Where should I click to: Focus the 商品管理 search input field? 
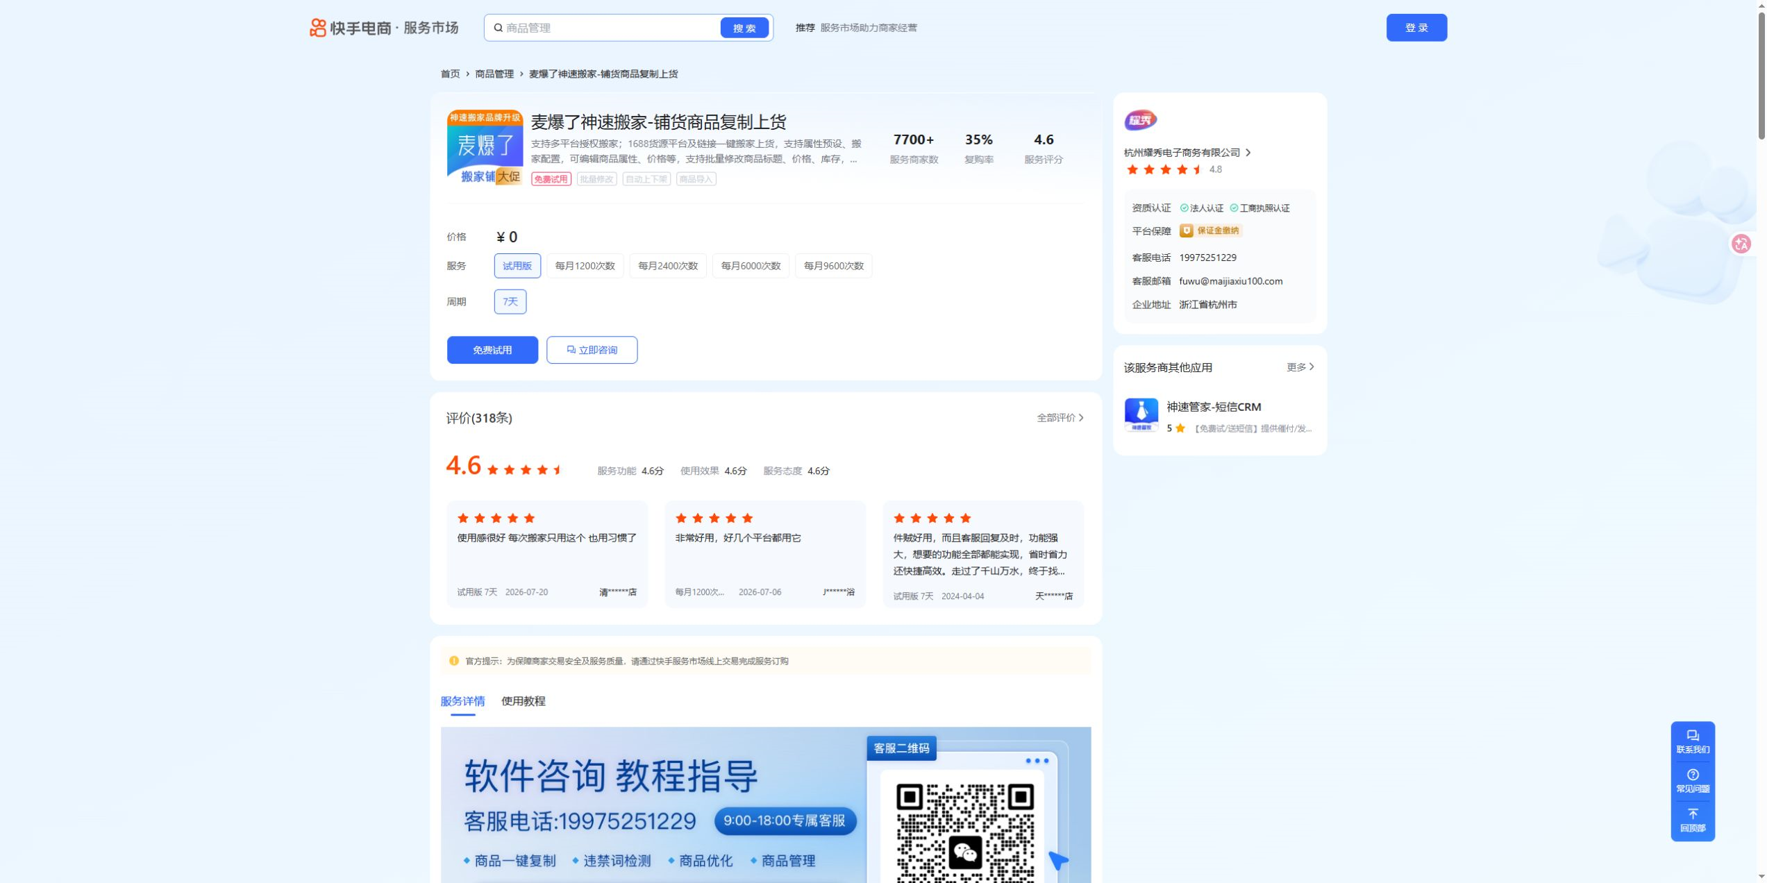610,28
